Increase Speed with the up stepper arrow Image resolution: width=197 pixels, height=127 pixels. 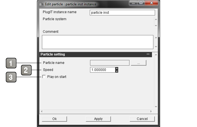[x=117, y=68]
